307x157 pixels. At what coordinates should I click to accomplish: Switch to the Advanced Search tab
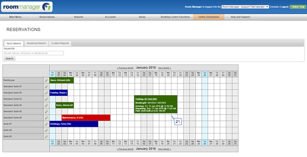pos(36,43)
